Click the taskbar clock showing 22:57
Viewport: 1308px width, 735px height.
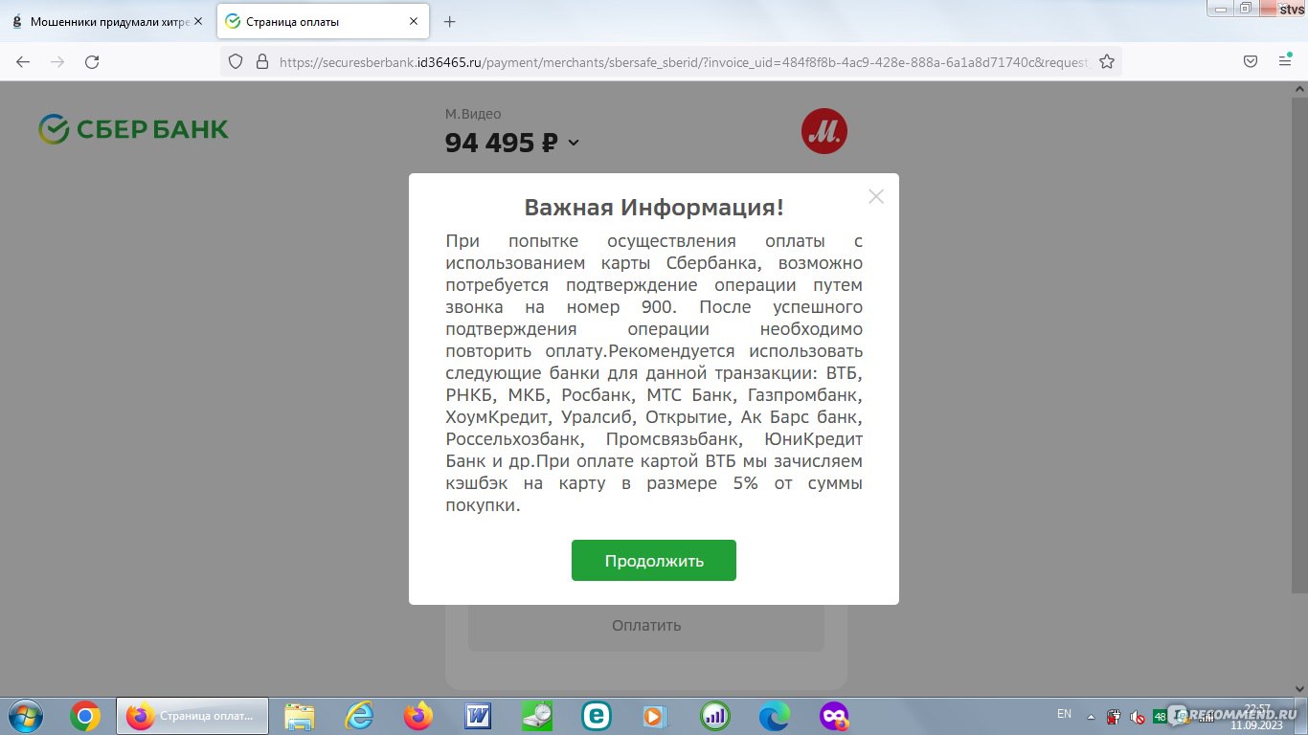[x=1257, y=716]
